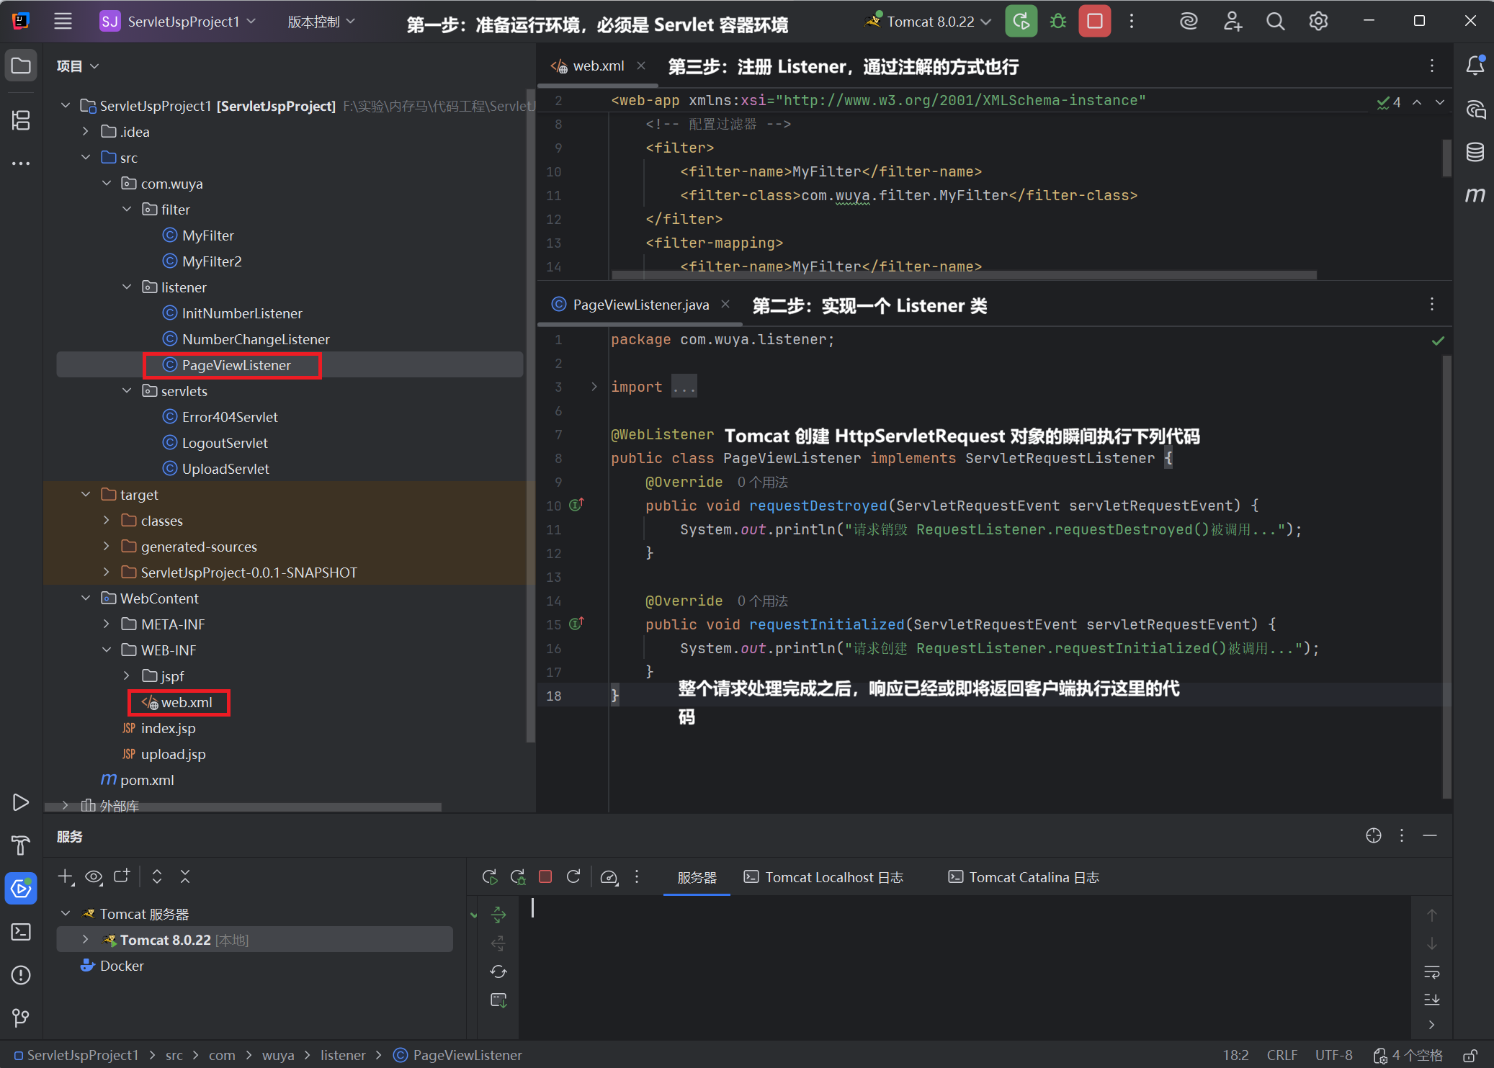Open the Notifications bell icon
Viewport: 1494px width, 1068px height.
[x=1475, y=66]
